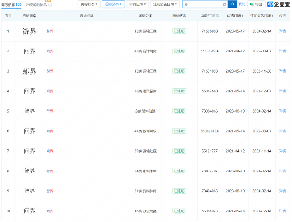Click the 已注册 status badge in row 1

tap(179, 31)
